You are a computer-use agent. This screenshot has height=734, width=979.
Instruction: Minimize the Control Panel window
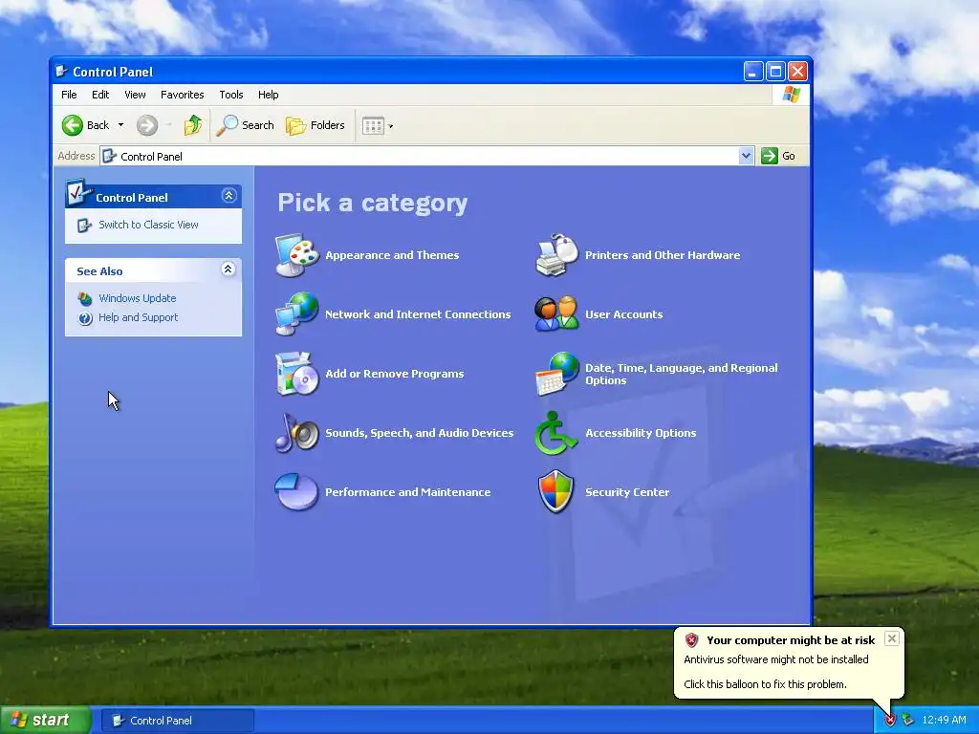tap(753, 71)
